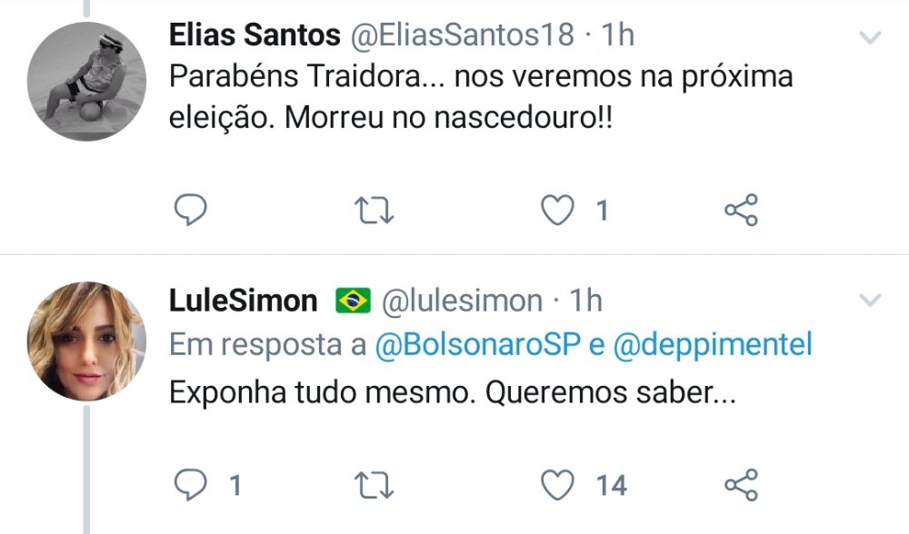Like Elias Santos's tweet
909x534 pixels.
tap(557, 211)
